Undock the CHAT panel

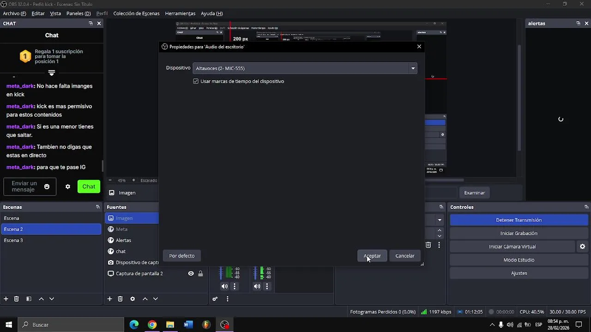click(x=91, y=24)
